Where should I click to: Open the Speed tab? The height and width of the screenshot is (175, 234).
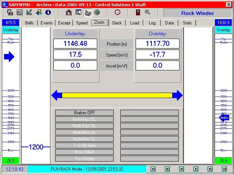[82, 23]
